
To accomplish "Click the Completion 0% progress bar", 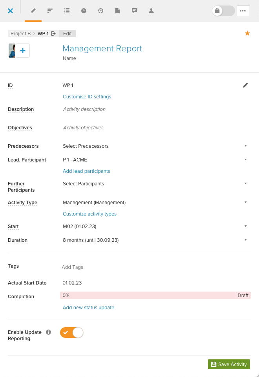I will [x=155, y=295].
